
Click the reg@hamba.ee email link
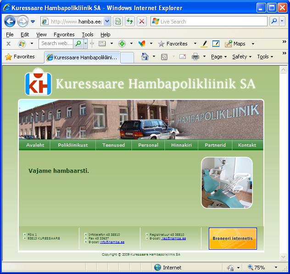pos(173,238)
